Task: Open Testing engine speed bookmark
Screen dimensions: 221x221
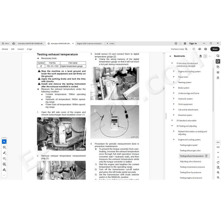Action: [x=188, y=145]
